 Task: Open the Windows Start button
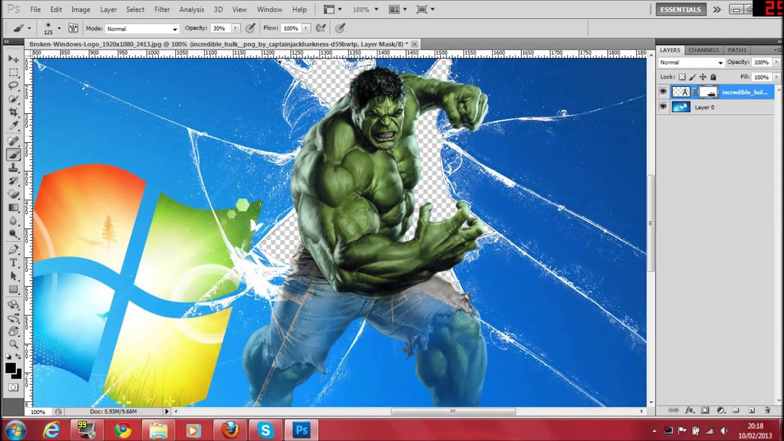pyautogui.click(x=15, y=431)
